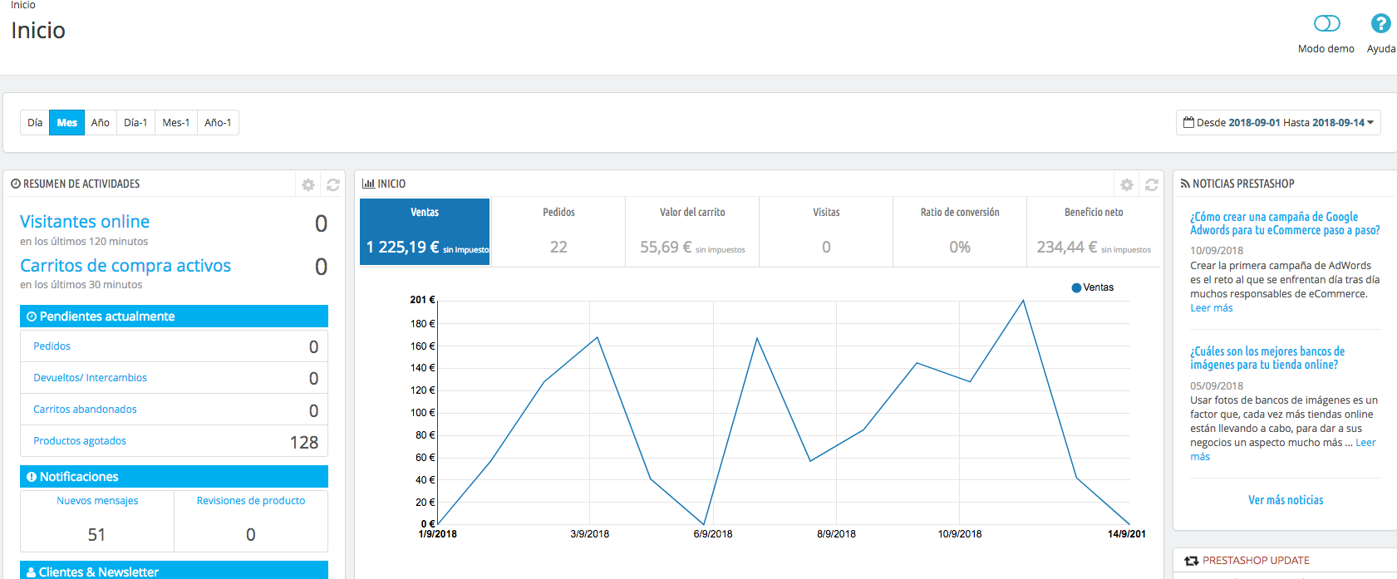Open Carritos abandonados link
This screenshot has width=1397, height=579.
tap(85, 410)
